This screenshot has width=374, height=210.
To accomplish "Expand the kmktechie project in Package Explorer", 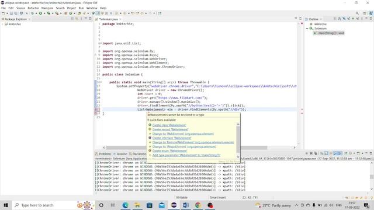I will 2,24.
